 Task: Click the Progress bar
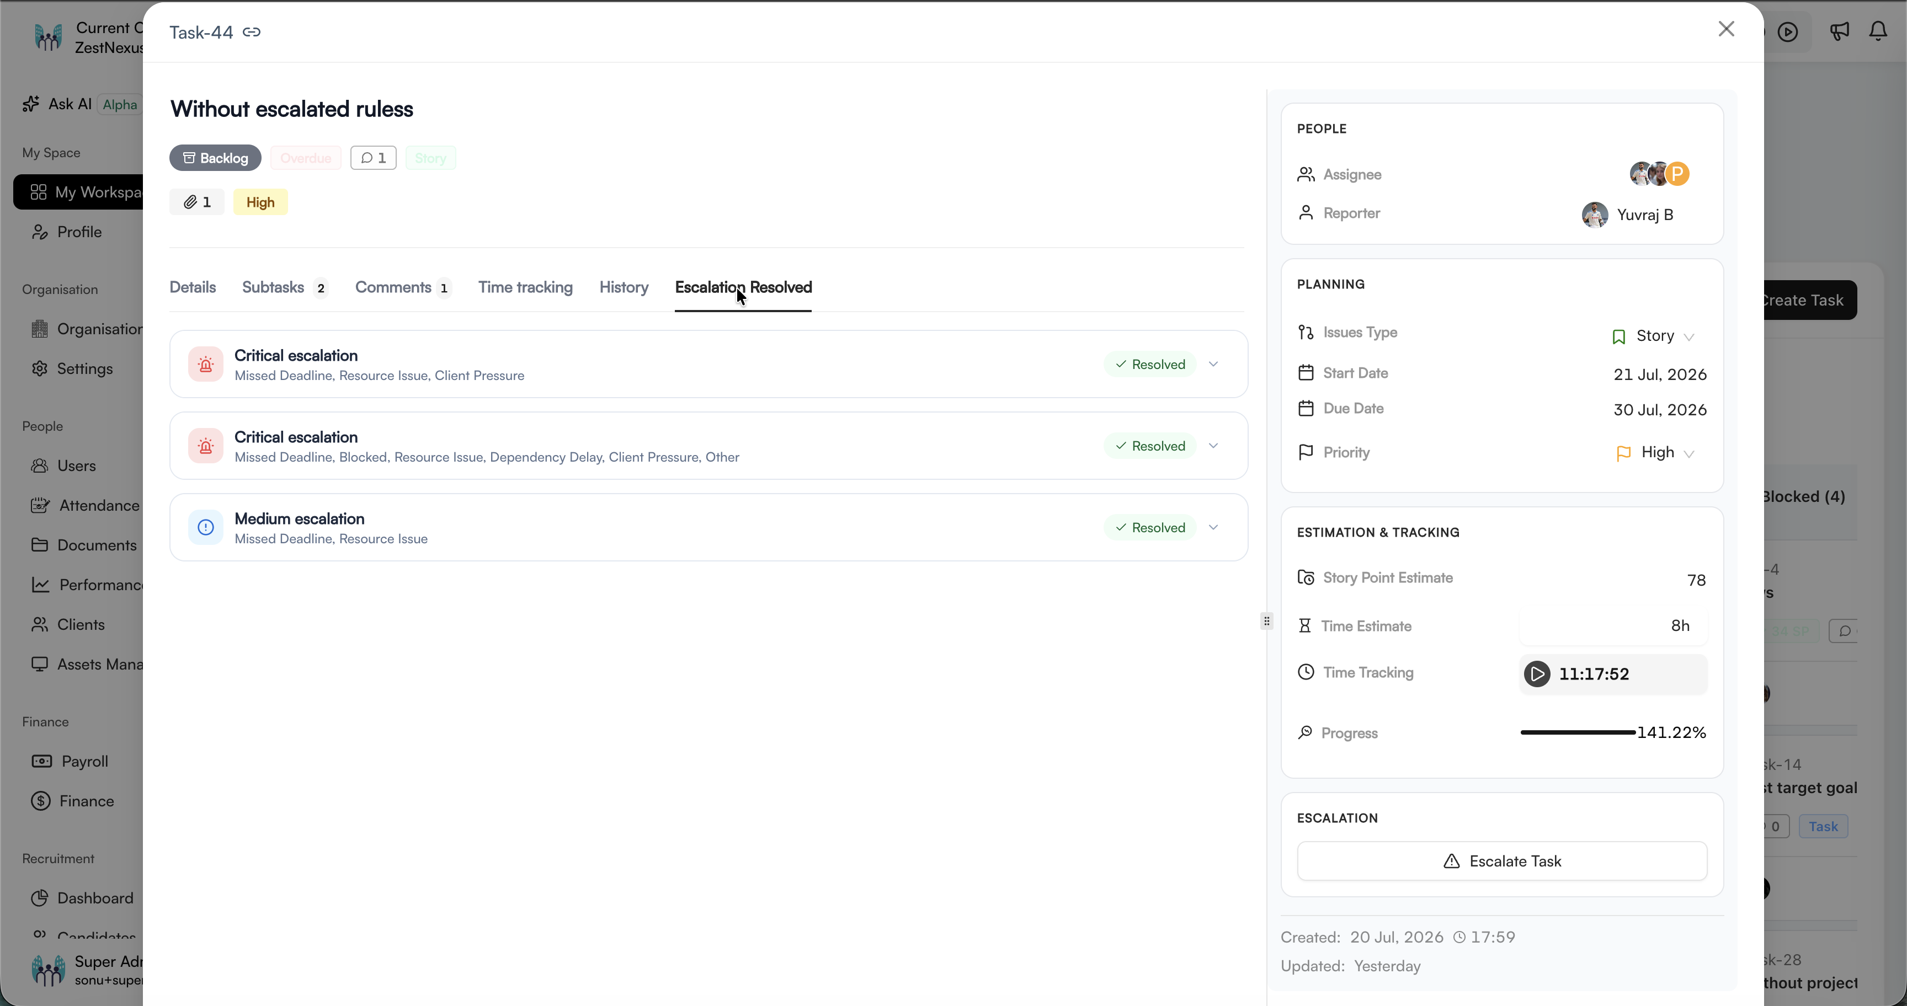click(1577, 732)
